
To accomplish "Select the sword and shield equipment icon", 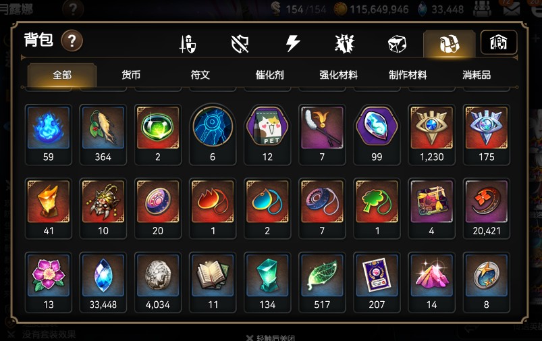I will pos(188,44).
